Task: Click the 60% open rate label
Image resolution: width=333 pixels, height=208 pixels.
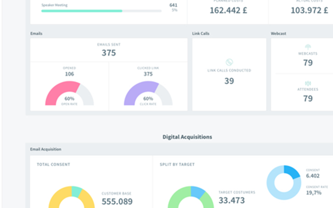Action: [x=69, y=99]
